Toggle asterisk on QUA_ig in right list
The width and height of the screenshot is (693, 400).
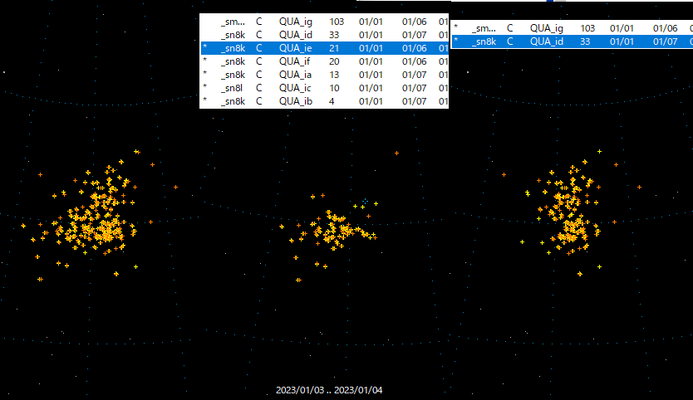pyautogui.click(x=455, y=28)
